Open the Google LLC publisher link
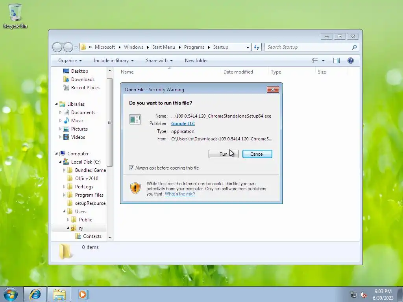Image resolution: width=403 pixels, height=302 pixels. [183, 123]
